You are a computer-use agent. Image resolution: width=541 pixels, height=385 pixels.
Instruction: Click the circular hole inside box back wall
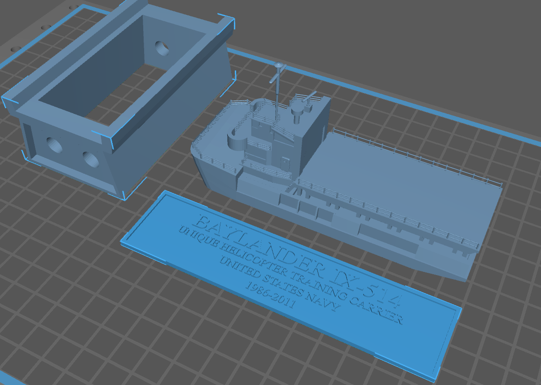coord(162,48)
